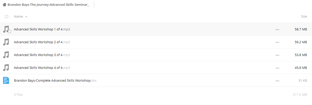
Task: Click the blue document icon for .doc file
Action: (6, 80)
